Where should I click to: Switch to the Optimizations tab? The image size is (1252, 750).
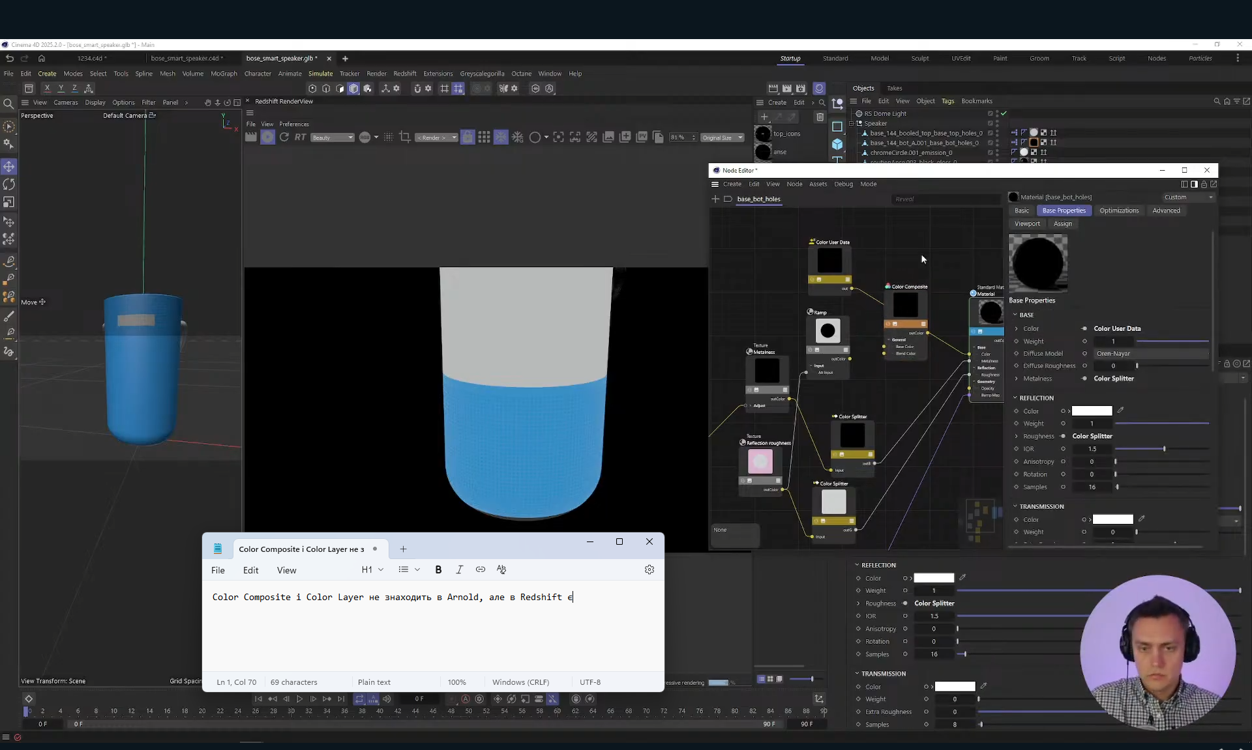(1118, 210)
